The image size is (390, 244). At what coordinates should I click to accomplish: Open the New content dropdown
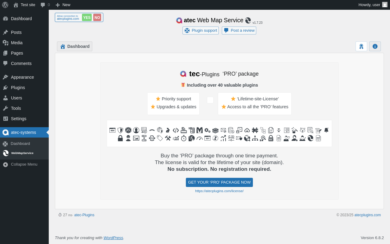click(63, 5)
